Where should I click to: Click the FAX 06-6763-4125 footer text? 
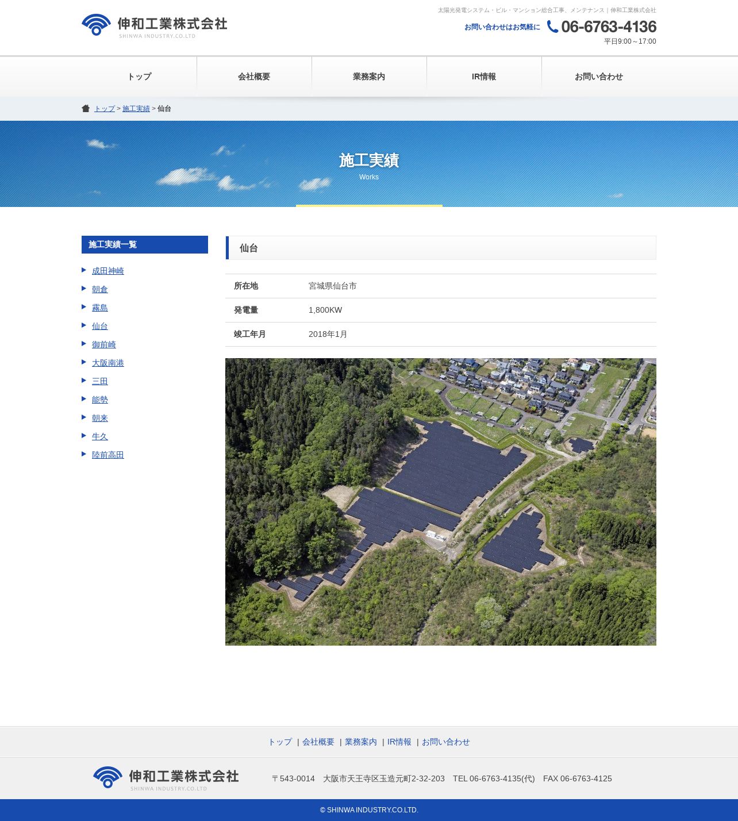click(578, 778)
